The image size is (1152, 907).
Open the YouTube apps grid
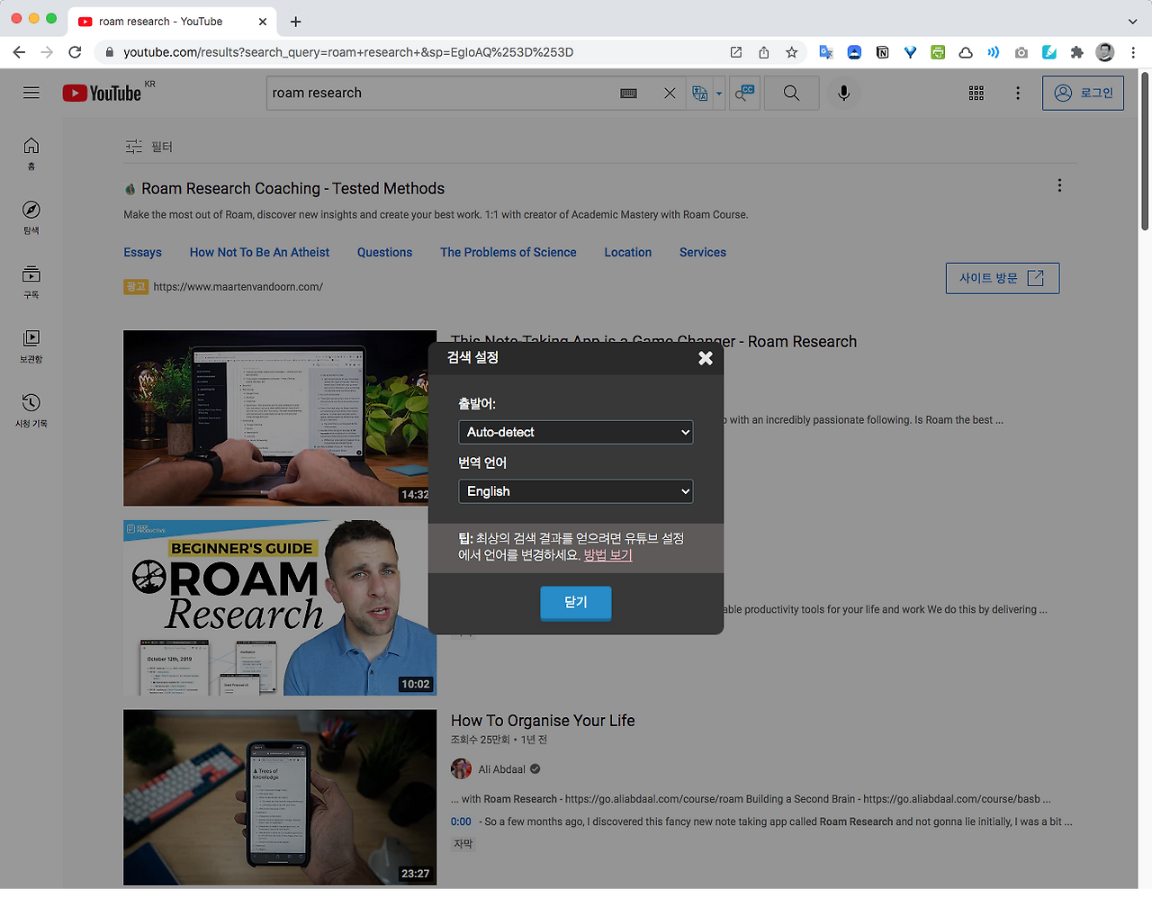[976, 93]
